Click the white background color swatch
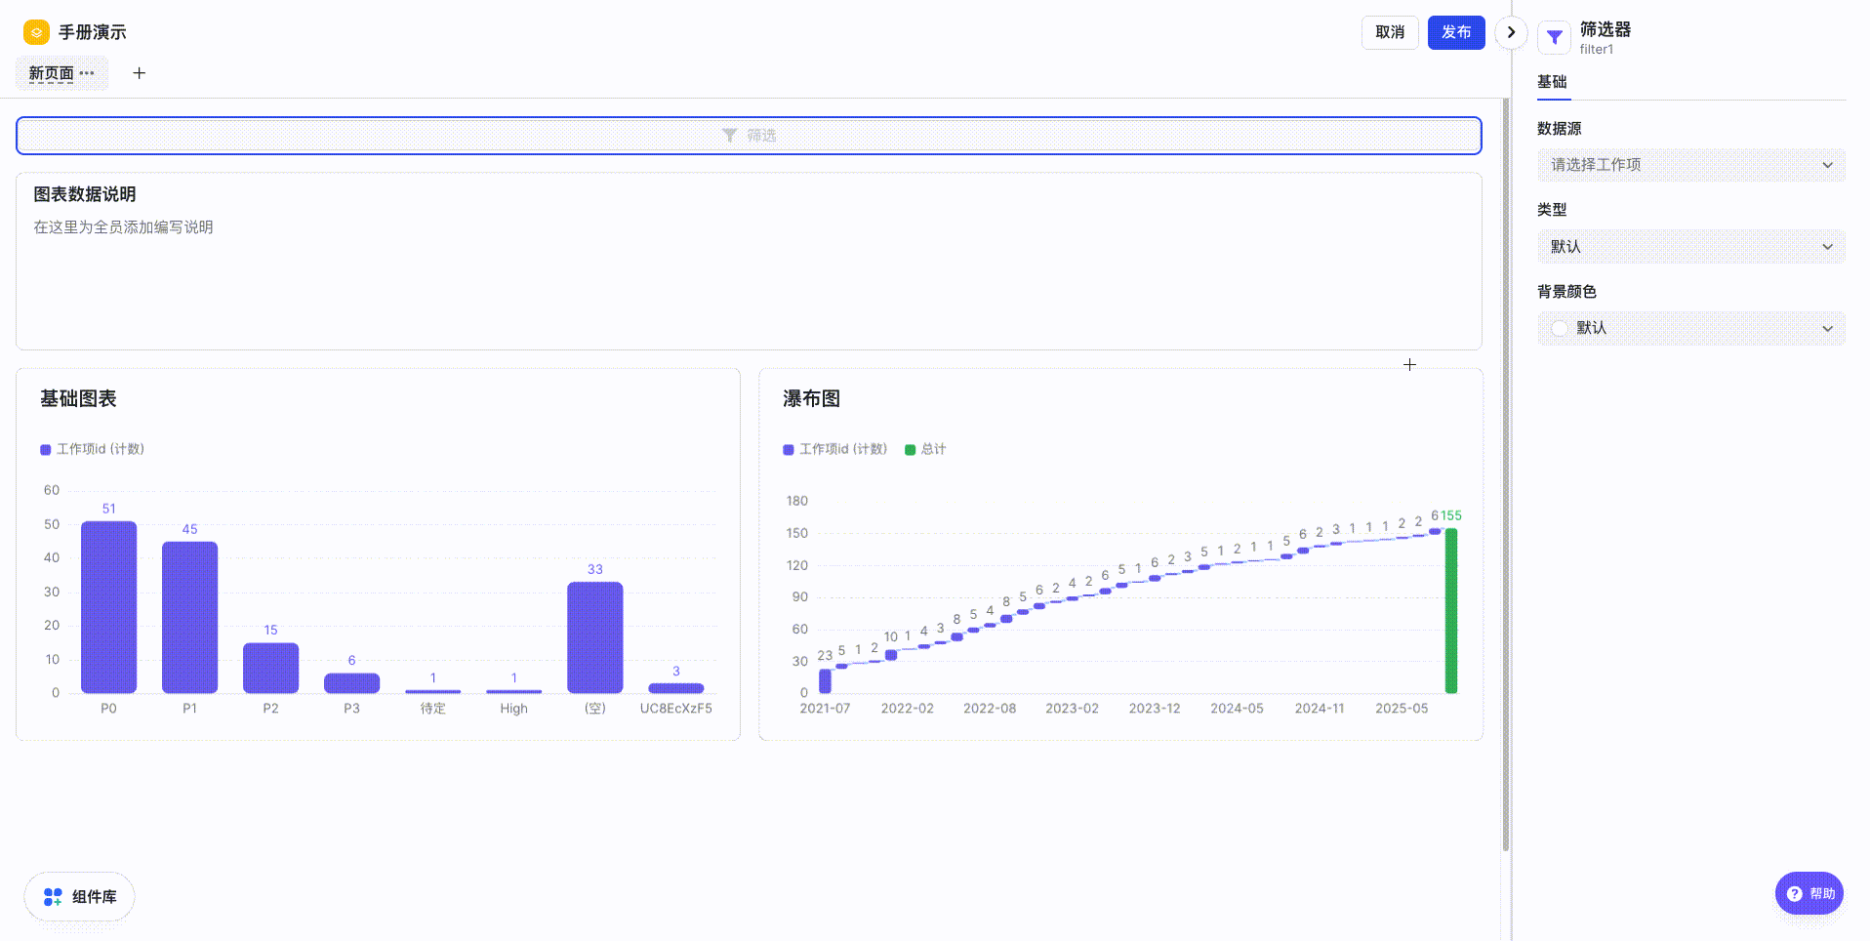 (1560, 328)
